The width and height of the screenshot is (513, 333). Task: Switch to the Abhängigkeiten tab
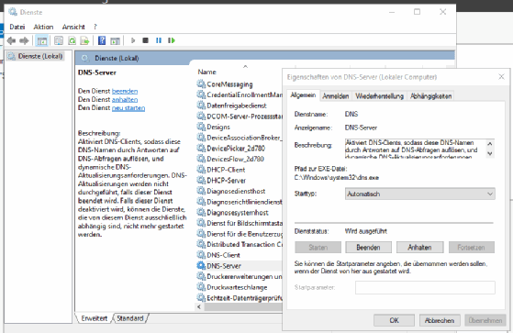pos(431,96)
